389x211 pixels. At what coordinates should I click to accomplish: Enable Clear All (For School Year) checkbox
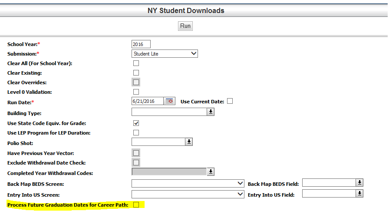coord(136,63)
